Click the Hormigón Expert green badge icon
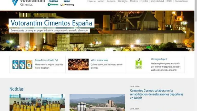 click(139, 63)
